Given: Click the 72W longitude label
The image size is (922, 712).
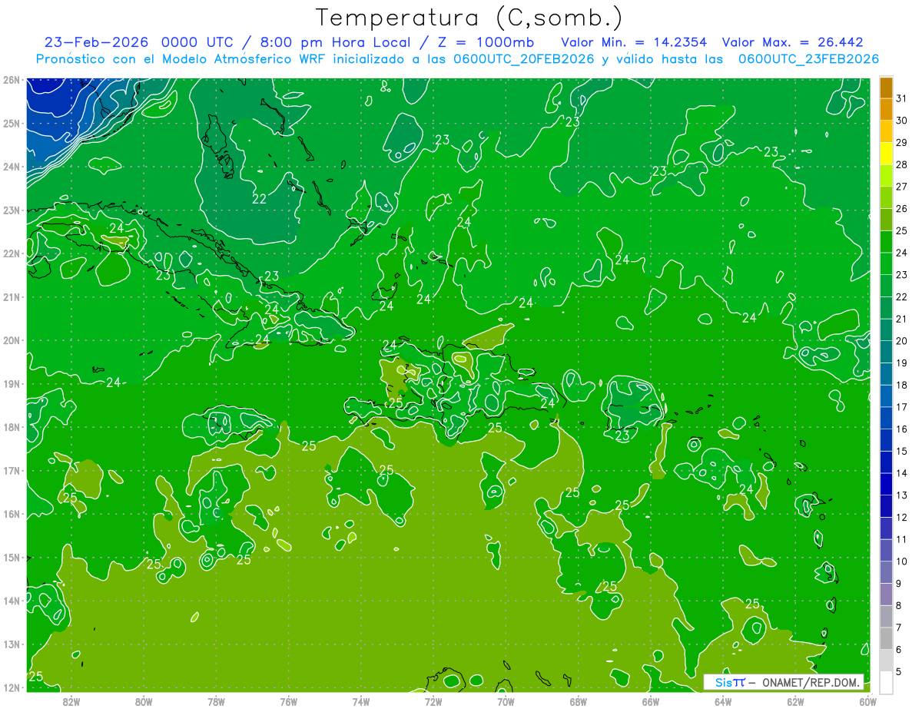Looking at the screenshot, I should pos(433,701).
